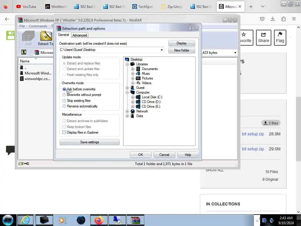301x226 pixels.
Task: Select the Music library icon
Action: (138, 73)
